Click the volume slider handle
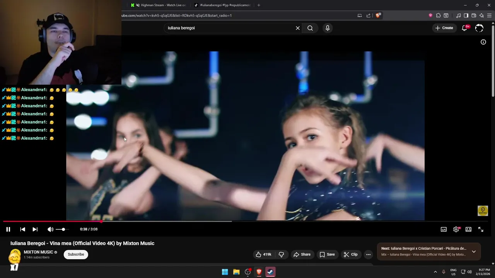 [63, 229]
